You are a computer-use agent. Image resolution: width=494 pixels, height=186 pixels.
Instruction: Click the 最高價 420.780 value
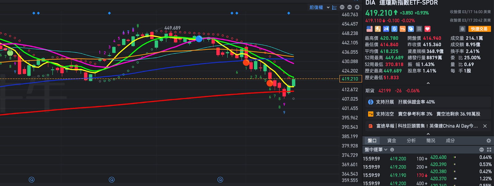[389, 38]
